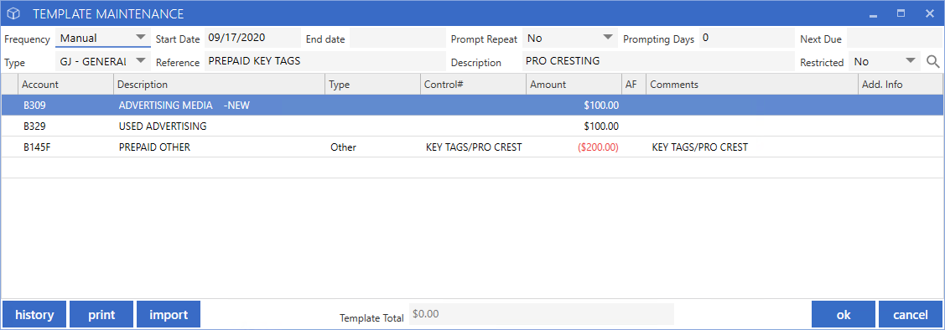945x330 pixels.
Task: Click the cancel button
Action: (x=910, y=314)
